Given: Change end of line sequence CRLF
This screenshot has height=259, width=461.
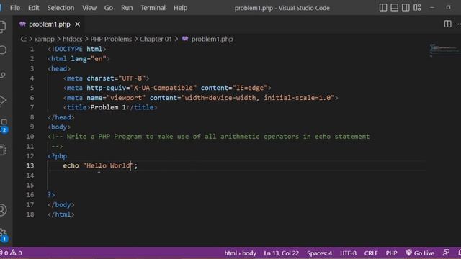Looking at the screenshot, I should (371, 253).
